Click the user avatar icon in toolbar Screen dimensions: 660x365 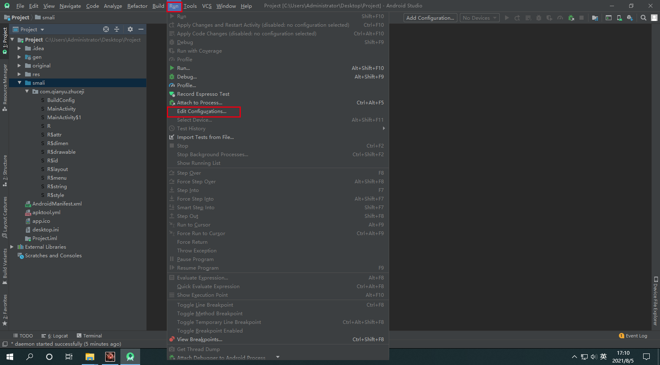tap(654, 18)
